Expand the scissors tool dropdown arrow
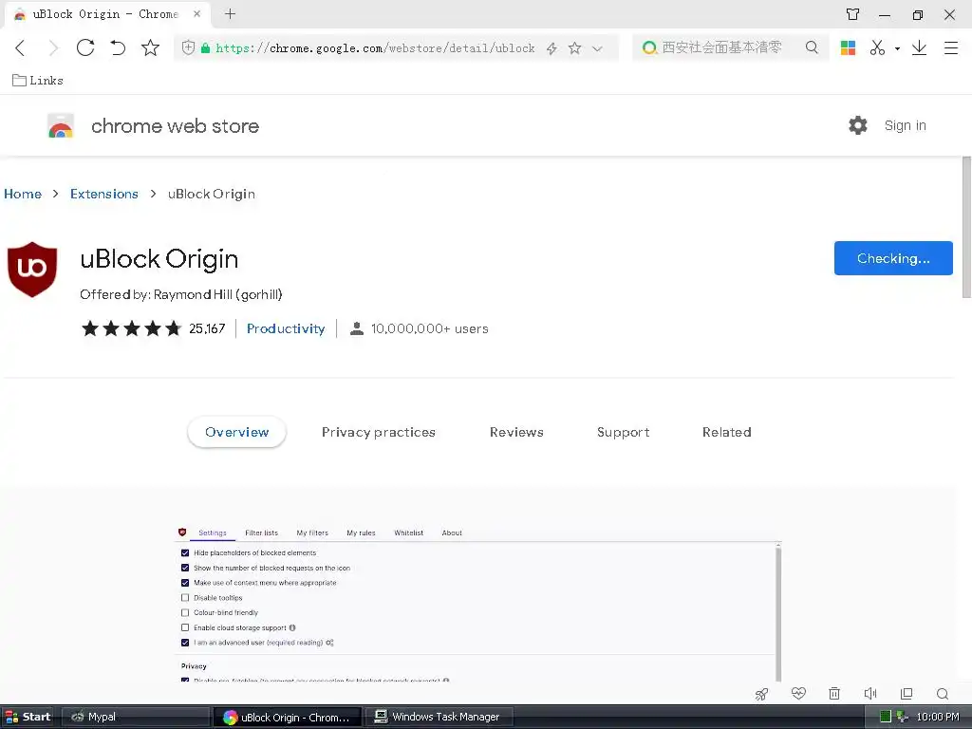The height and width of the screenshot is (729, 972). (x=897, y=48)
